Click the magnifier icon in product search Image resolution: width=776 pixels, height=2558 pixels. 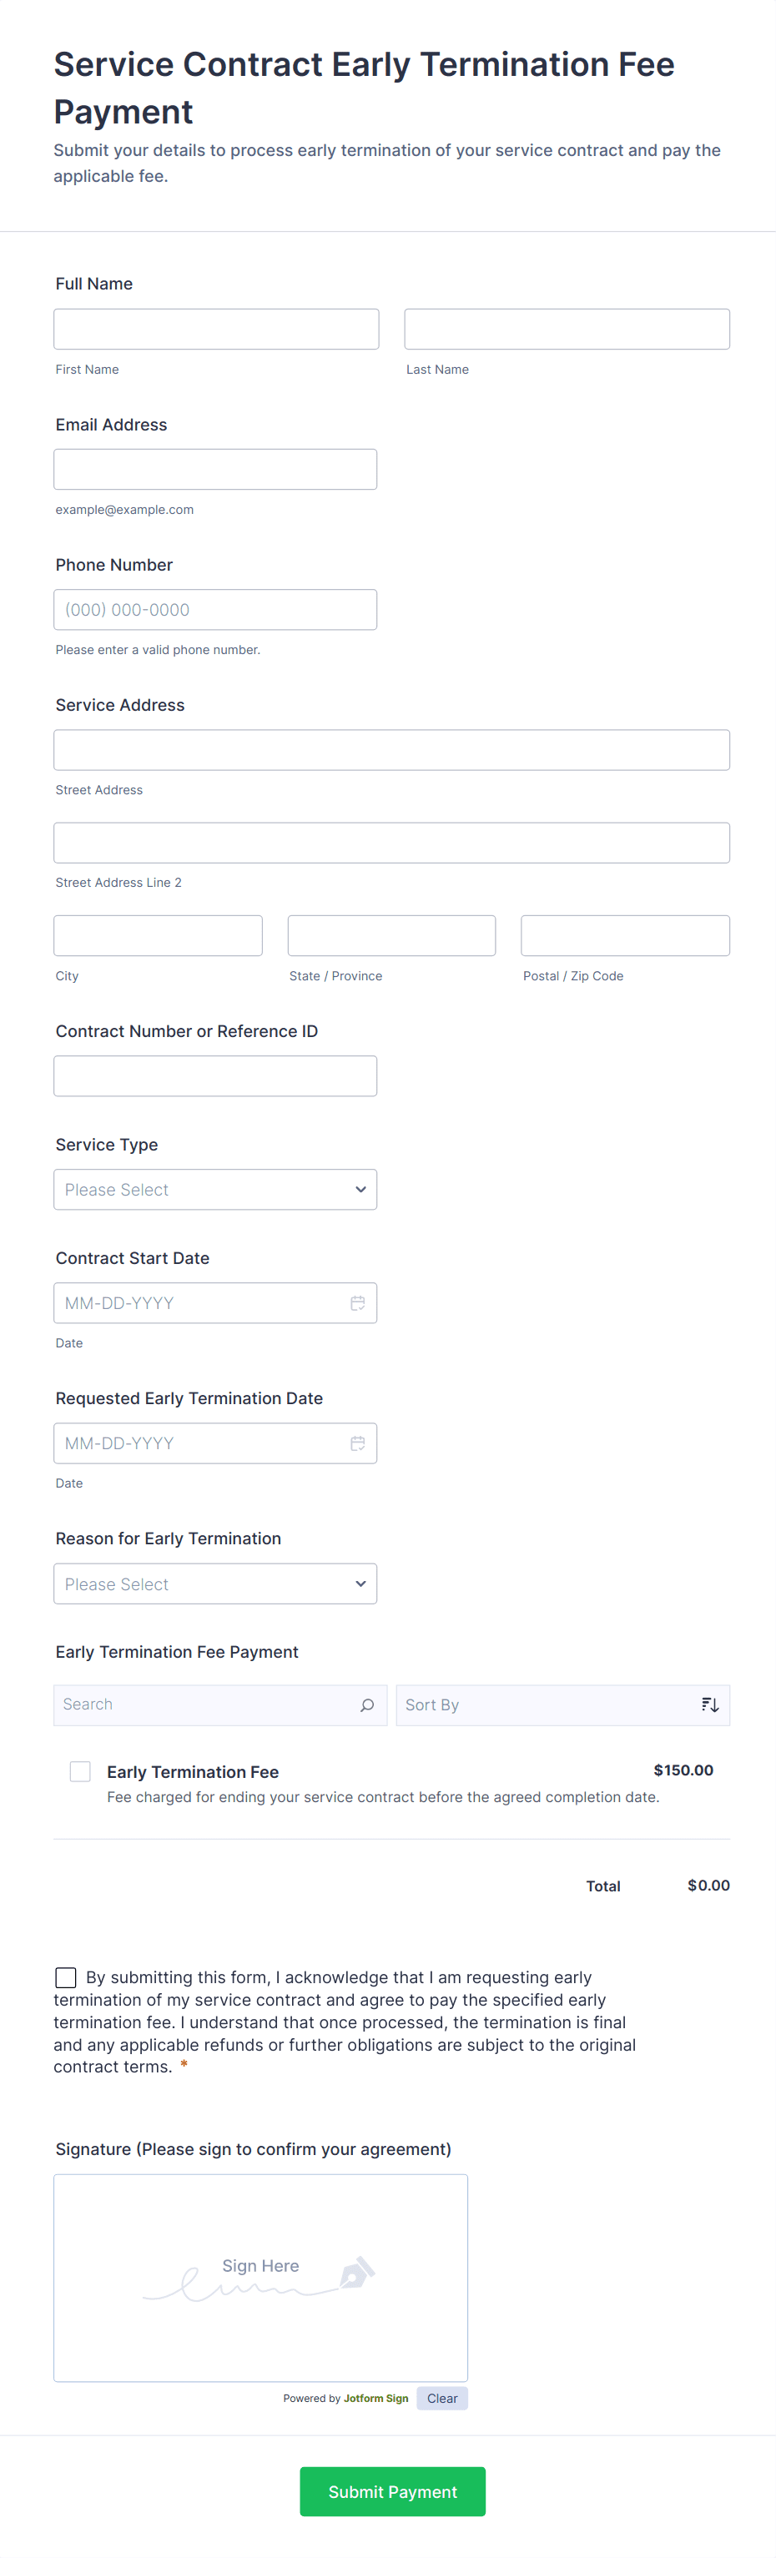tap(366, 1705)
